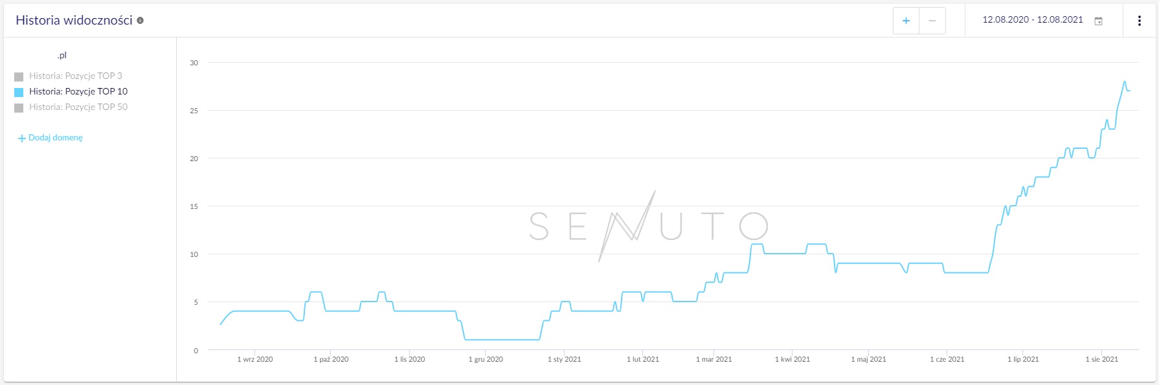Click the 1 cze 2021 axis label

coord(947,359)
